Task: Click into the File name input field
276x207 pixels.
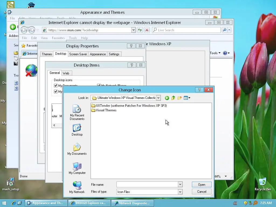Action: coord(147,184)
